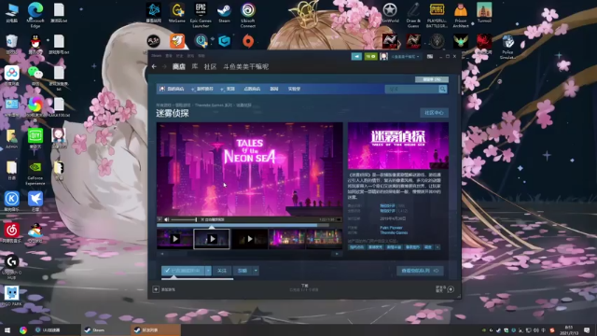This screenshot has height=336, width=597.
Task: Click the View Your Queue button
Action: coord(420,271)
